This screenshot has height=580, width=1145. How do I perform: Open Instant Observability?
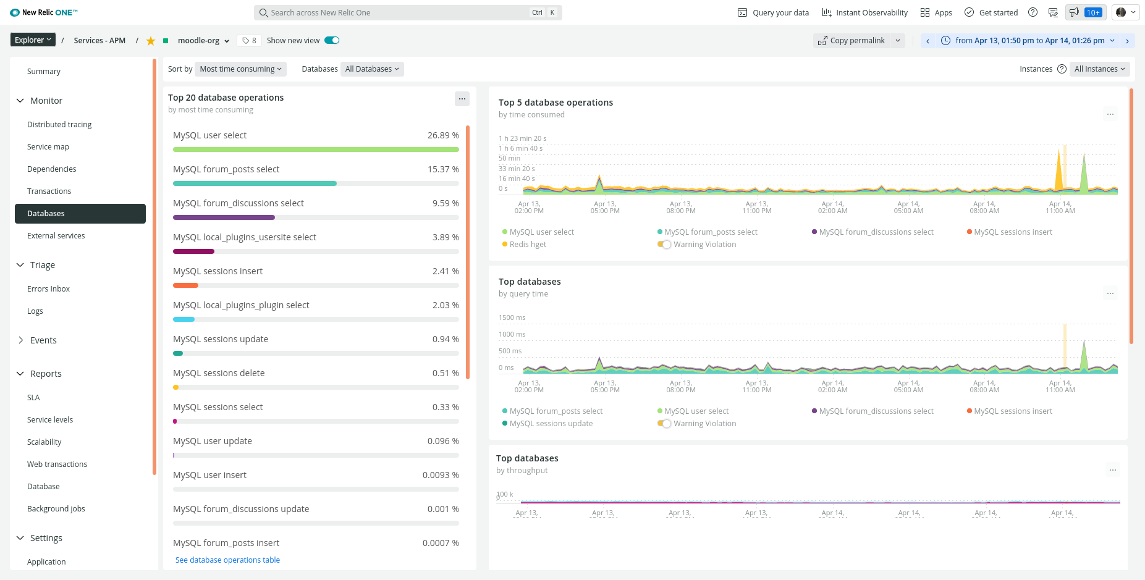coord(864,12)
